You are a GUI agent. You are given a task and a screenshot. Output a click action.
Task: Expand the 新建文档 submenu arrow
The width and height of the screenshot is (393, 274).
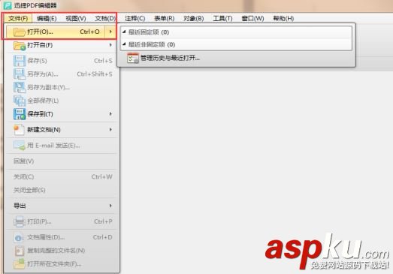(110, 129)
